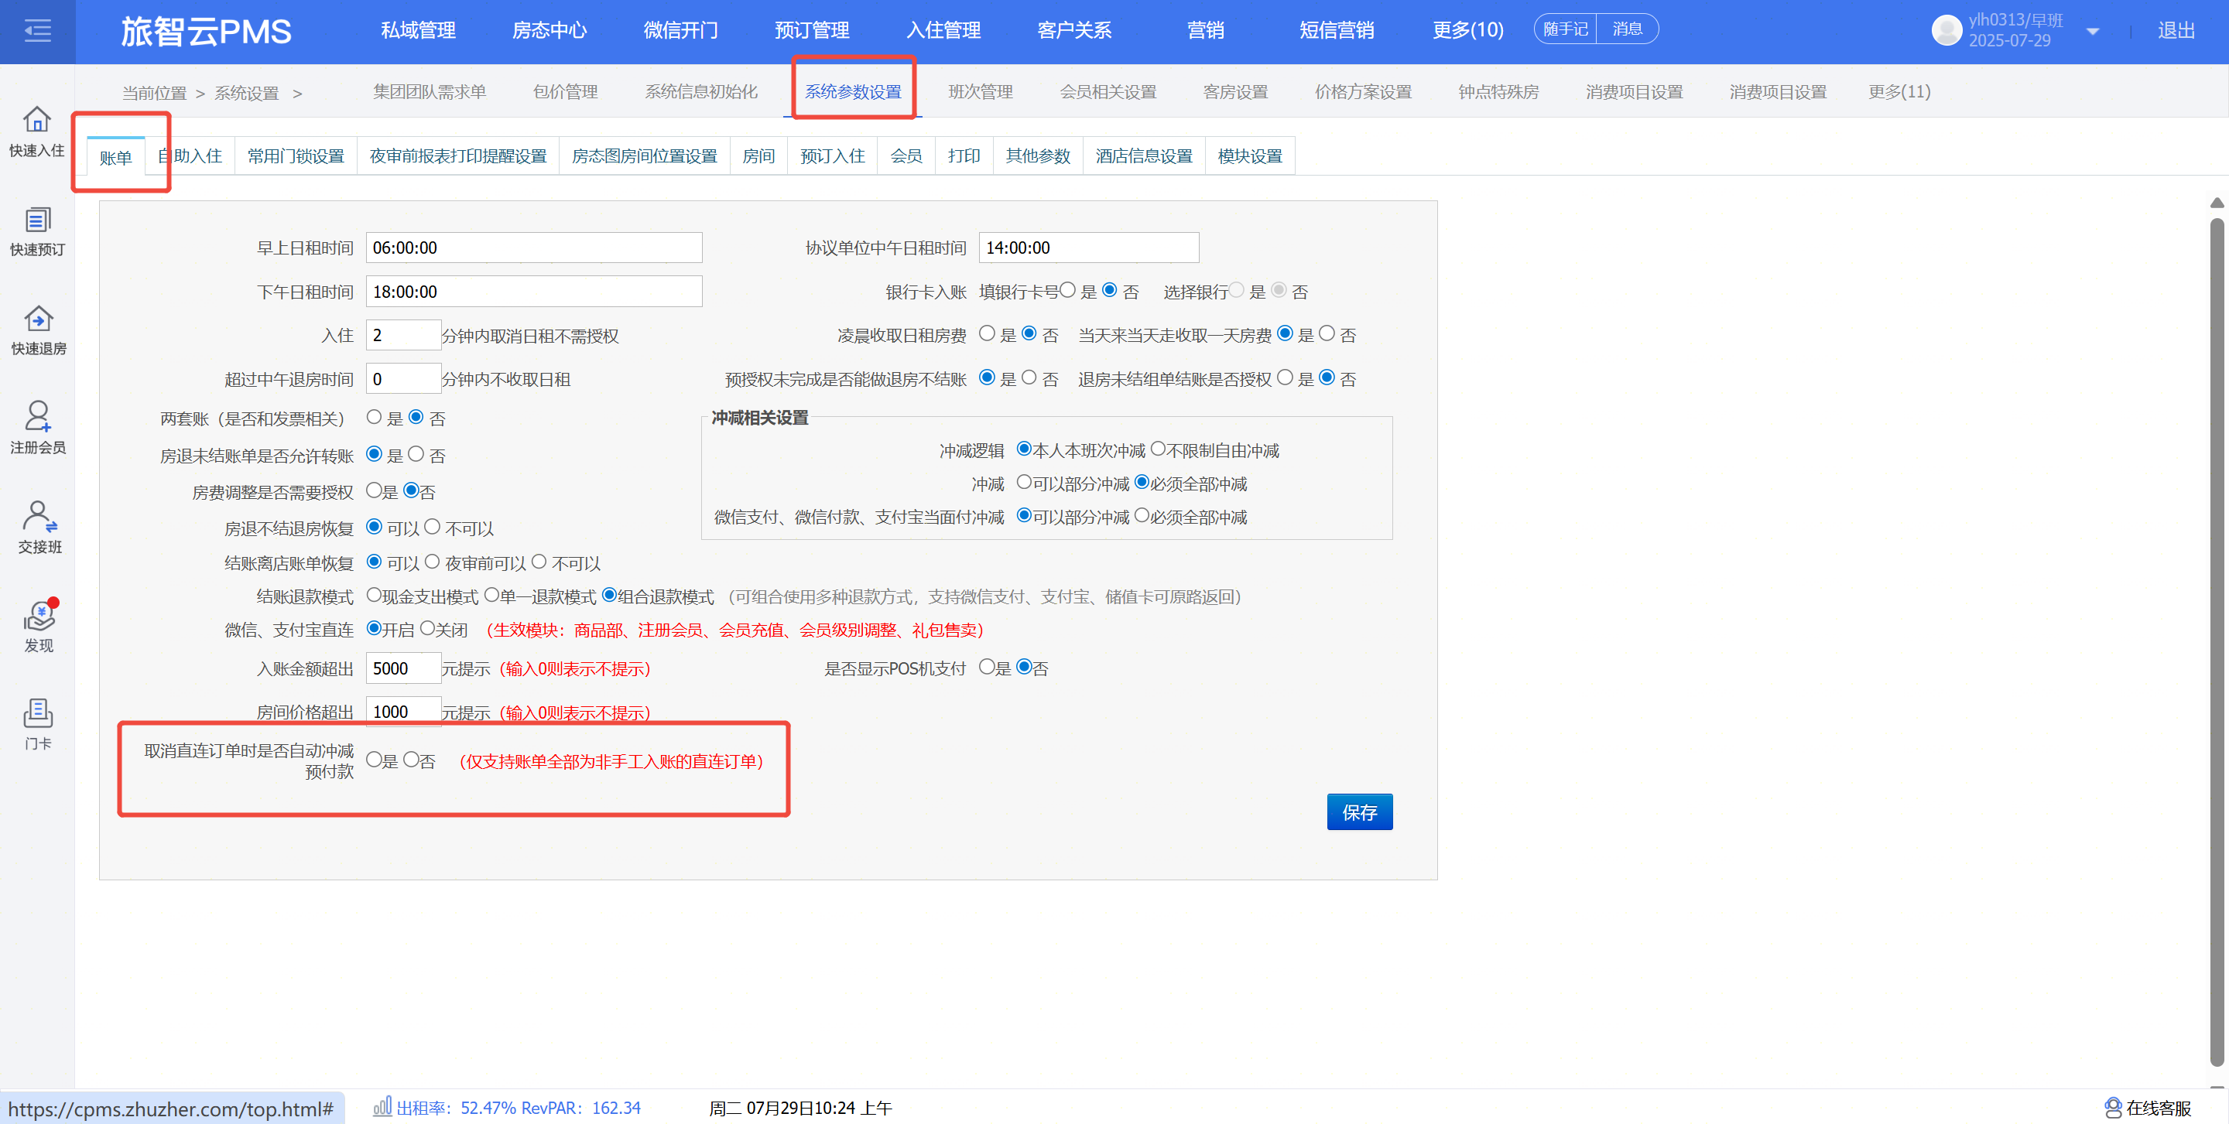
Task: Click the 协议单位中午日租时间 input field
Action: [1088, 248]
